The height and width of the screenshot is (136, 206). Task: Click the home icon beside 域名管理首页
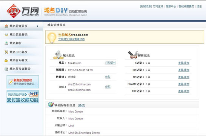[x=6, y=26]
